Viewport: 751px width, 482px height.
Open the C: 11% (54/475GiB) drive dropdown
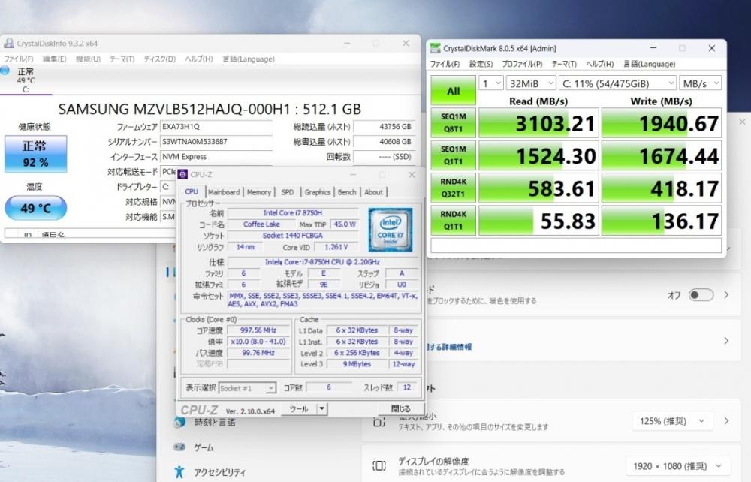(618, 83)
